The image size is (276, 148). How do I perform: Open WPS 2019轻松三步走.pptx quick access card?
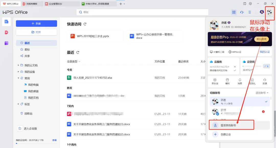pos(95,36)
